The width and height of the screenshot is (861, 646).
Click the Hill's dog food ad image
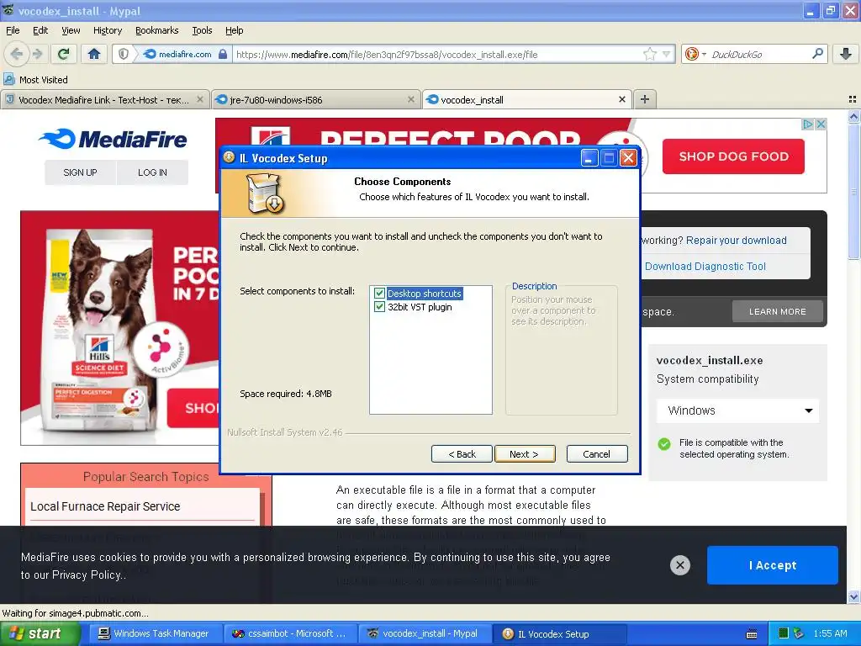coord(119,328)
